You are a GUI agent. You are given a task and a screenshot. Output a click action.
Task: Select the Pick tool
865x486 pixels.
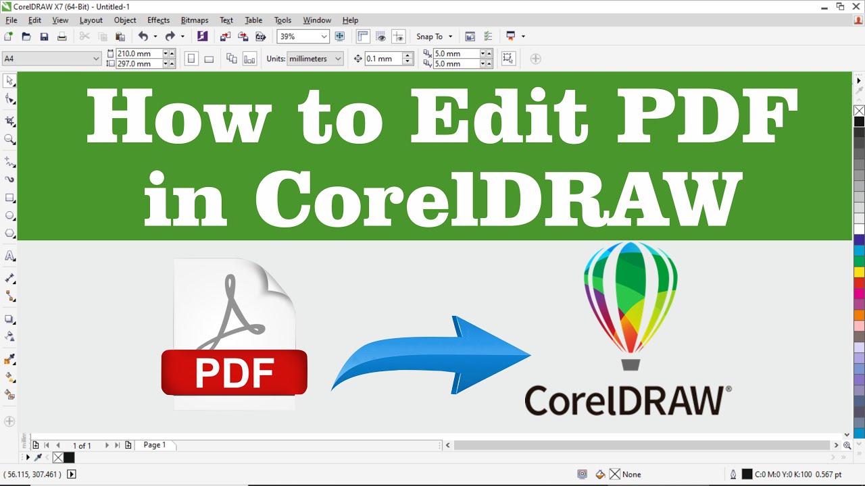[x=9, y=81]
